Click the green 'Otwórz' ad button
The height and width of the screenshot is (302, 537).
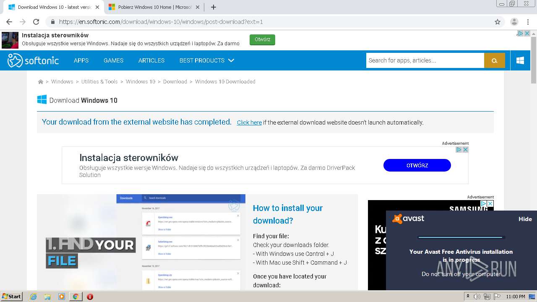tap(262, 39)
